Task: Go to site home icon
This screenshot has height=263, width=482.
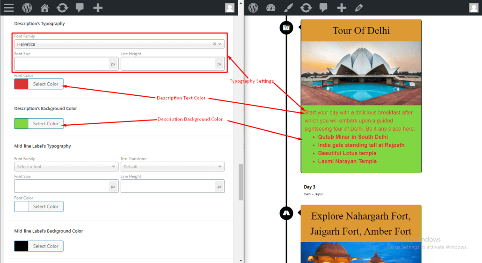Action: pos(44,7)
